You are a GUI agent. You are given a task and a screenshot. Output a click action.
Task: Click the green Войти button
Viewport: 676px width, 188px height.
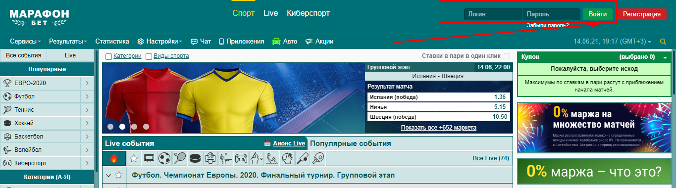click(x=598, y=14)
